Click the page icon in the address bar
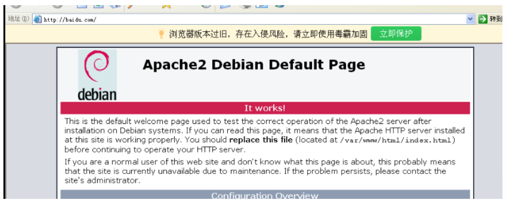The width and height of the screenshot is (508, 204). coord(38,19)
